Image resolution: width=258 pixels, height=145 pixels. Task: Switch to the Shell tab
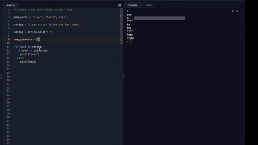coord(148,5)
